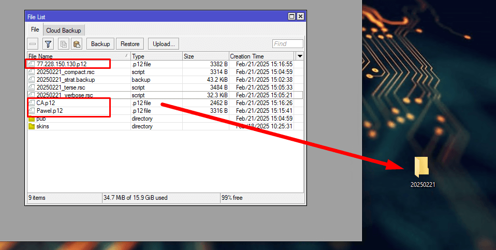This screenshot has width=496, height=250.
Task: Click the copy icon in toolbar
Action: [x=64, y=44]
